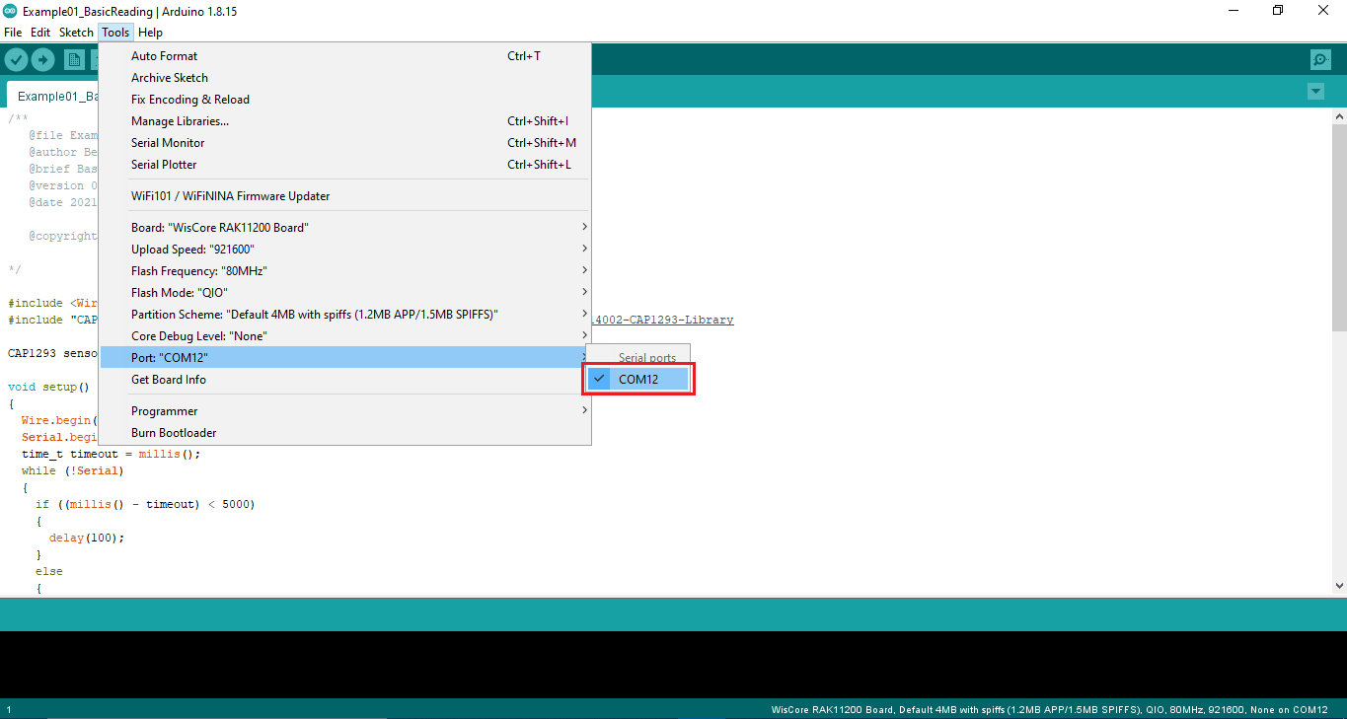Click the 'void setup()' code line
Viewport: 1347px width, 719px height.
(x=48, y=387)
